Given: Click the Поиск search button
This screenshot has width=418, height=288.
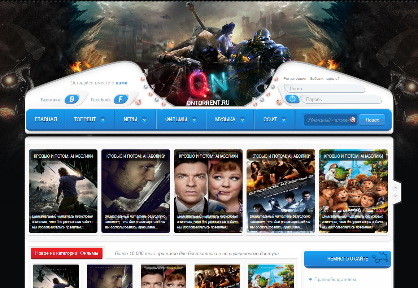Looking at the screenshot, I should (372, 120).
